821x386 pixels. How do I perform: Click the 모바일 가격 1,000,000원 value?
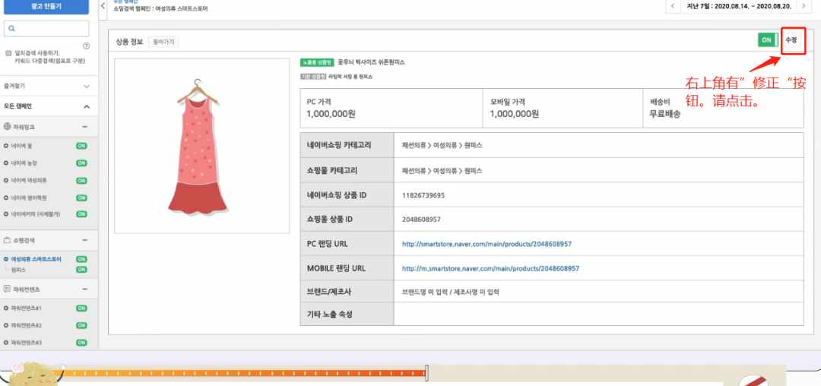[514, 114]
